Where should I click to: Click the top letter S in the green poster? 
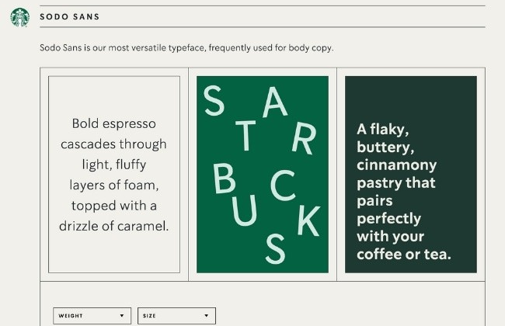point(214,100)
